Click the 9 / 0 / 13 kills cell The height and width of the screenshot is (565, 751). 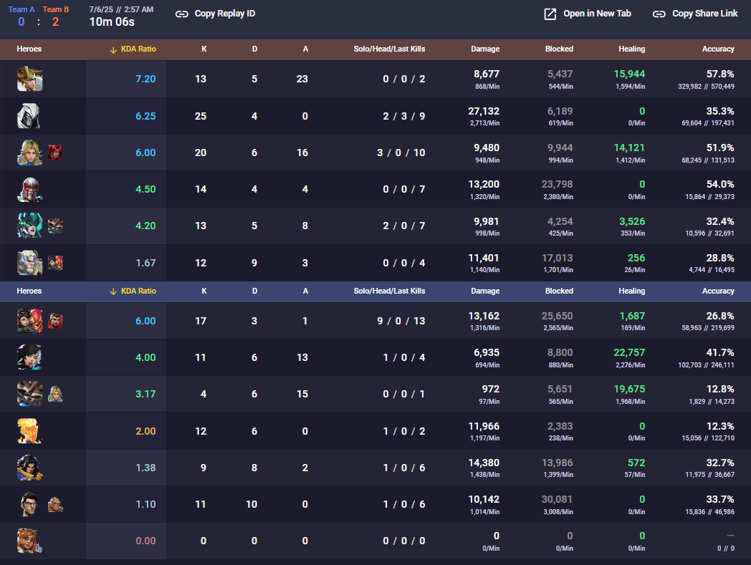pyautogui.click(x=401, y=321)
